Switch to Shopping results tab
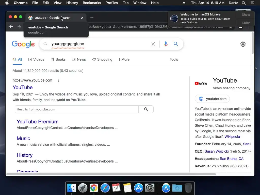The width and height of the screenshot is (260, 195). tap(102, 59)
